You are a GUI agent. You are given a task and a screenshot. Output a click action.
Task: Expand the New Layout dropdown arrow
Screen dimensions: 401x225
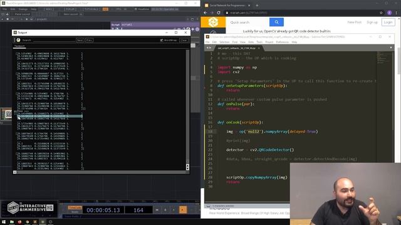pyautogui.click(x=81, y=14)
